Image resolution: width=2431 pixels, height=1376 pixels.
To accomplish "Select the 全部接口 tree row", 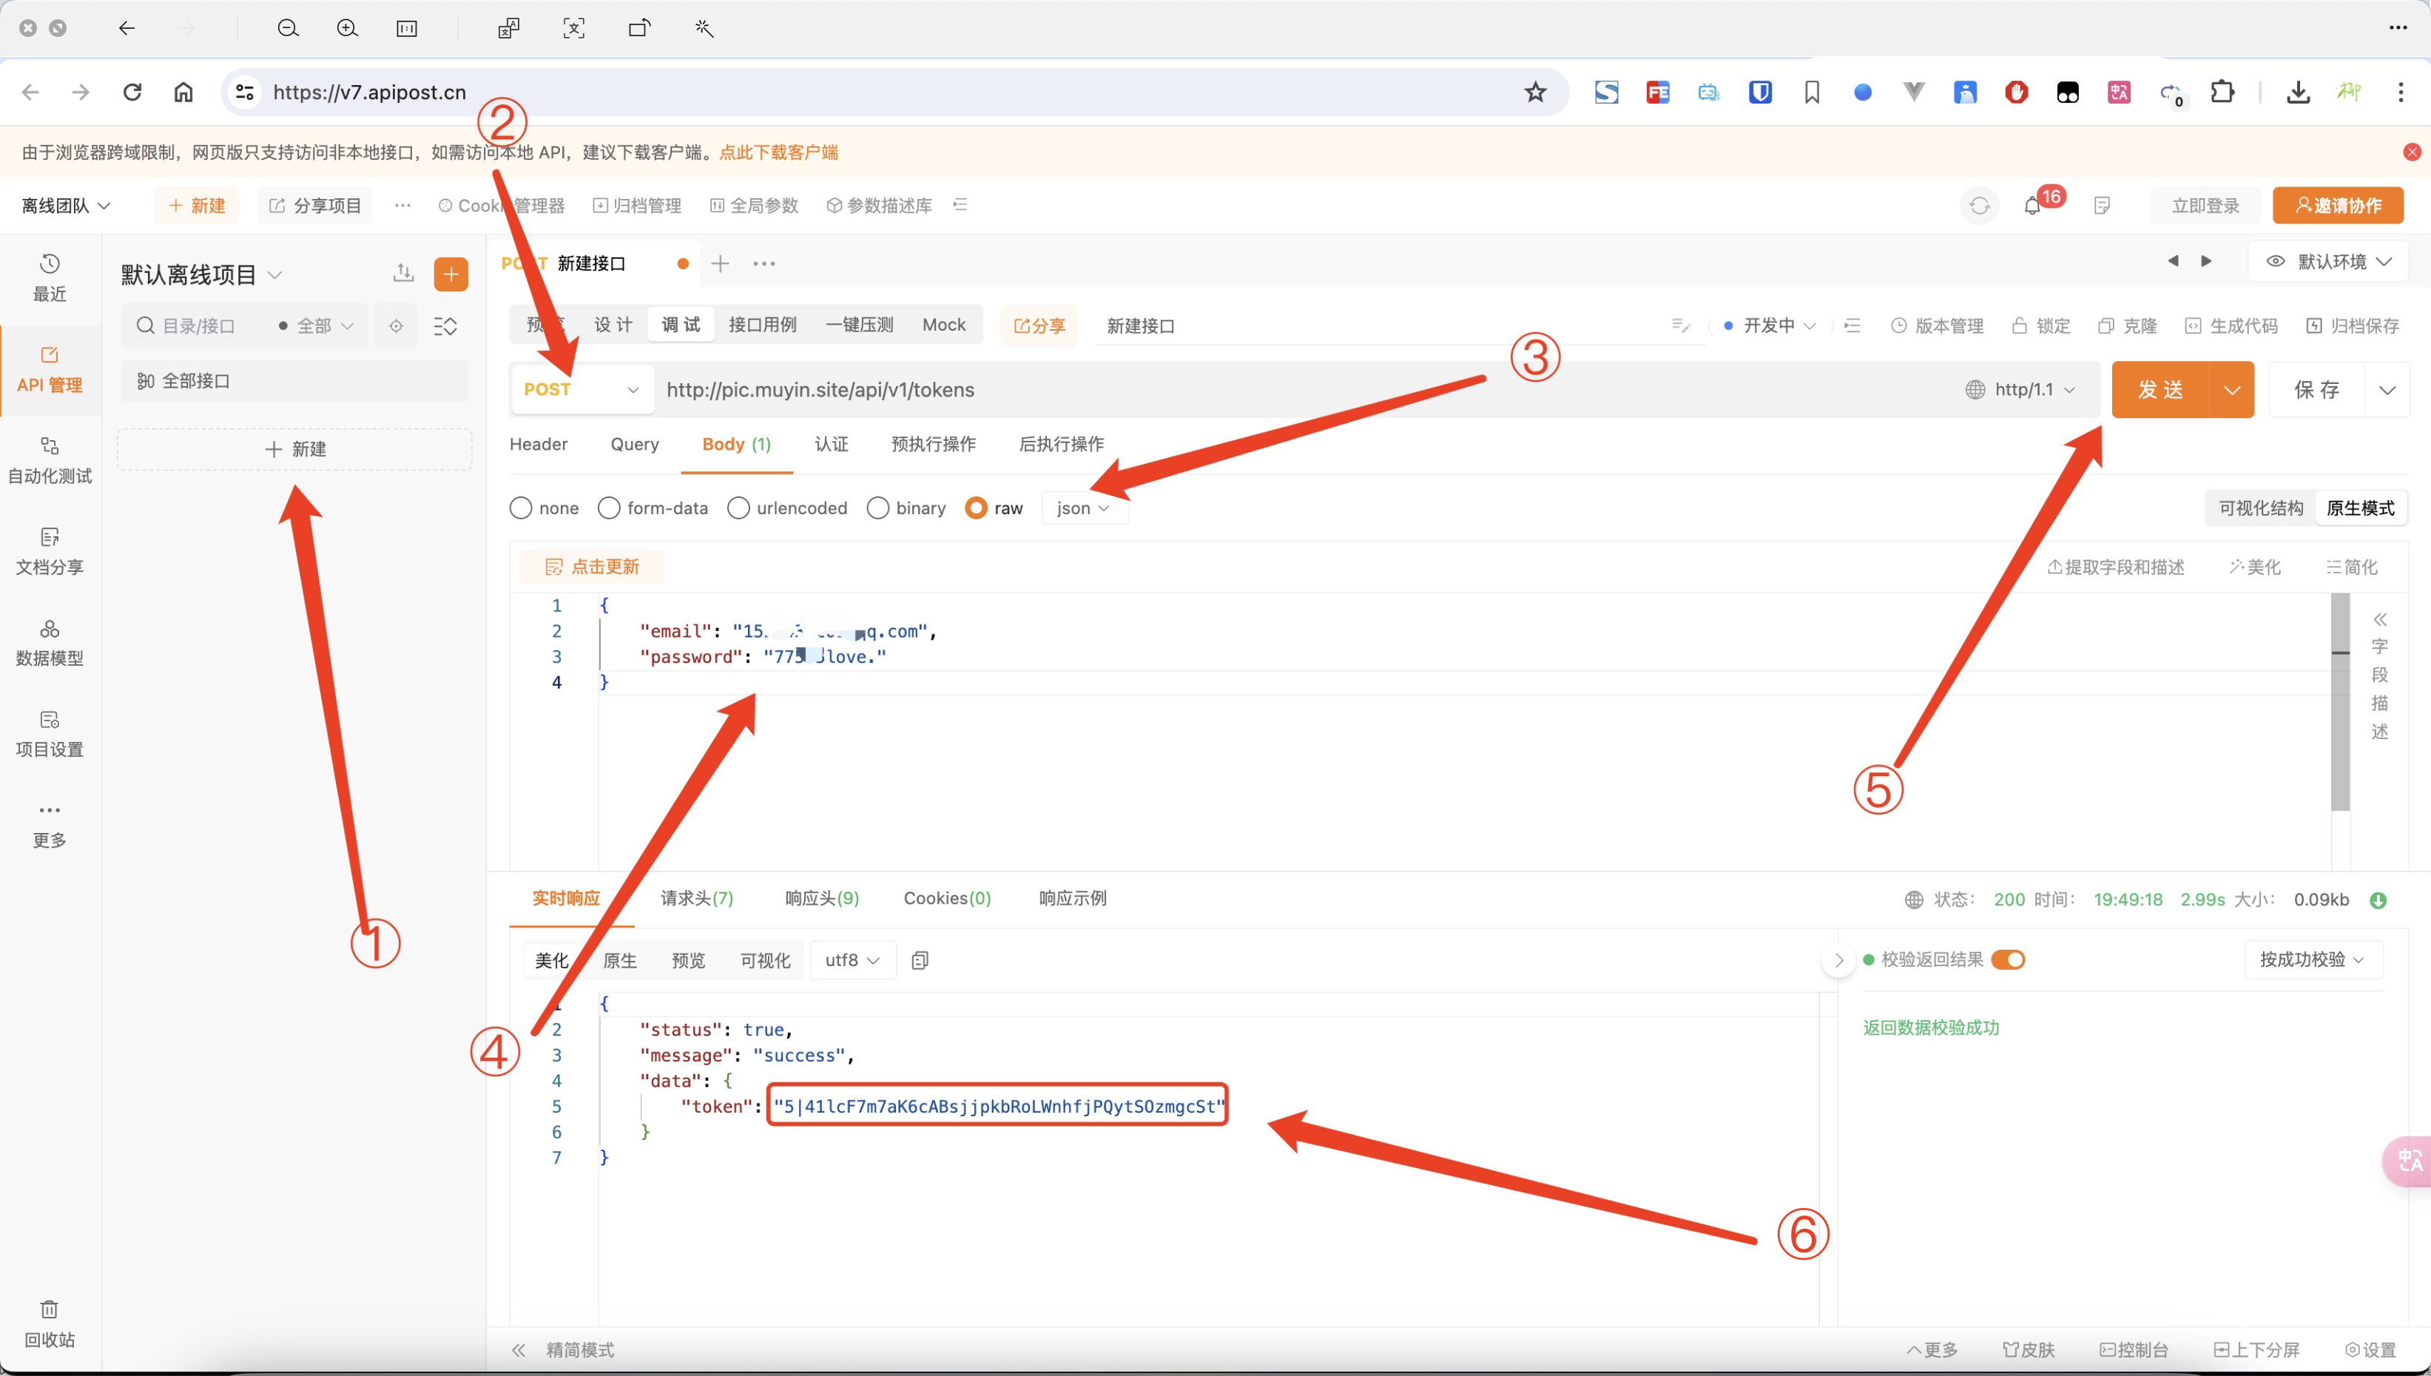I will [x=294, y=381].
